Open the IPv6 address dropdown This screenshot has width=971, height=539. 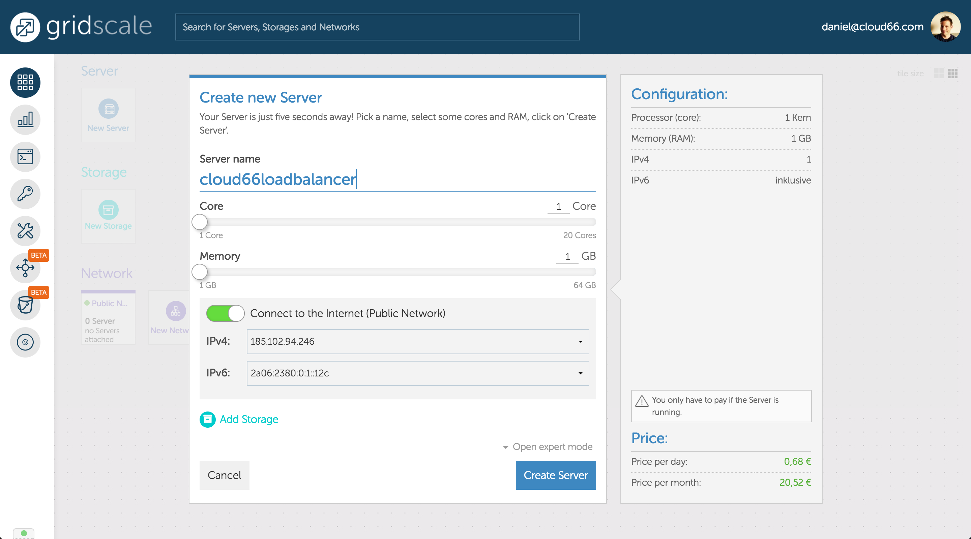coord(418,373)
